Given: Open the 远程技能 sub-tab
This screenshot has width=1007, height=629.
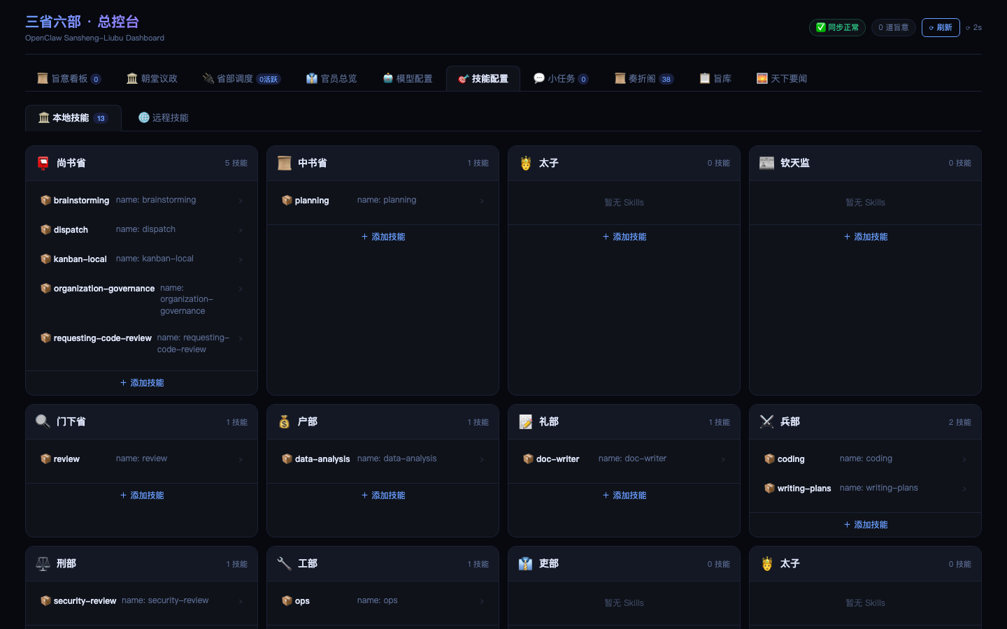Looking at the screenshot, I should (x=164, y=117).
